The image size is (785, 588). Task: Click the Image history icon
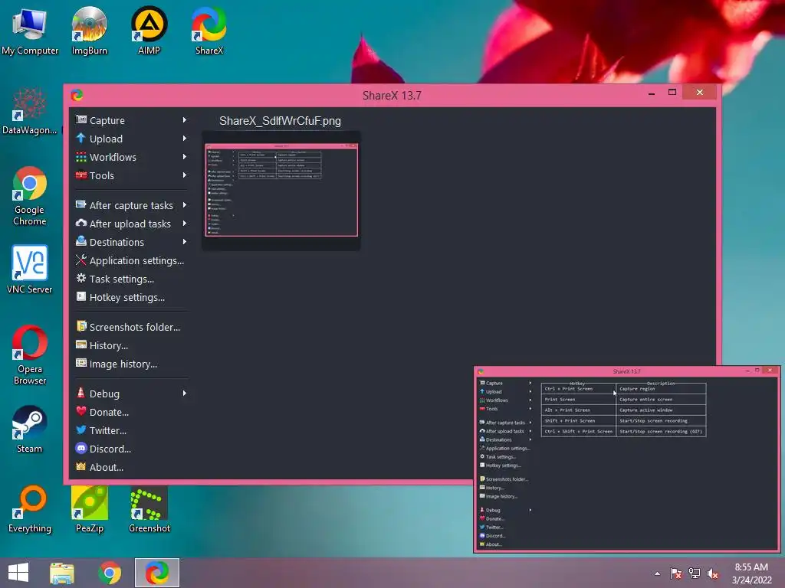pos(81,363)
